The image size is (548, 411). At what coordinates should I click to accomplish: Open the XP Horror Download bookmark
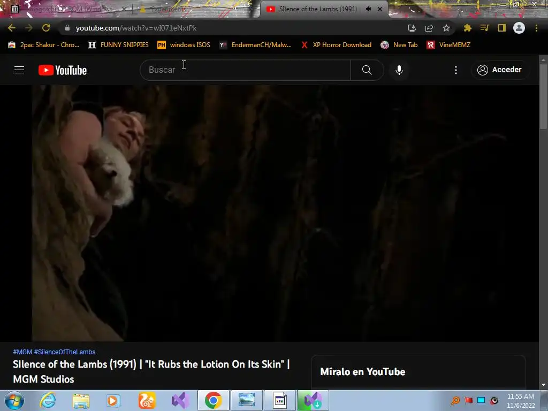tap(336, 45)
